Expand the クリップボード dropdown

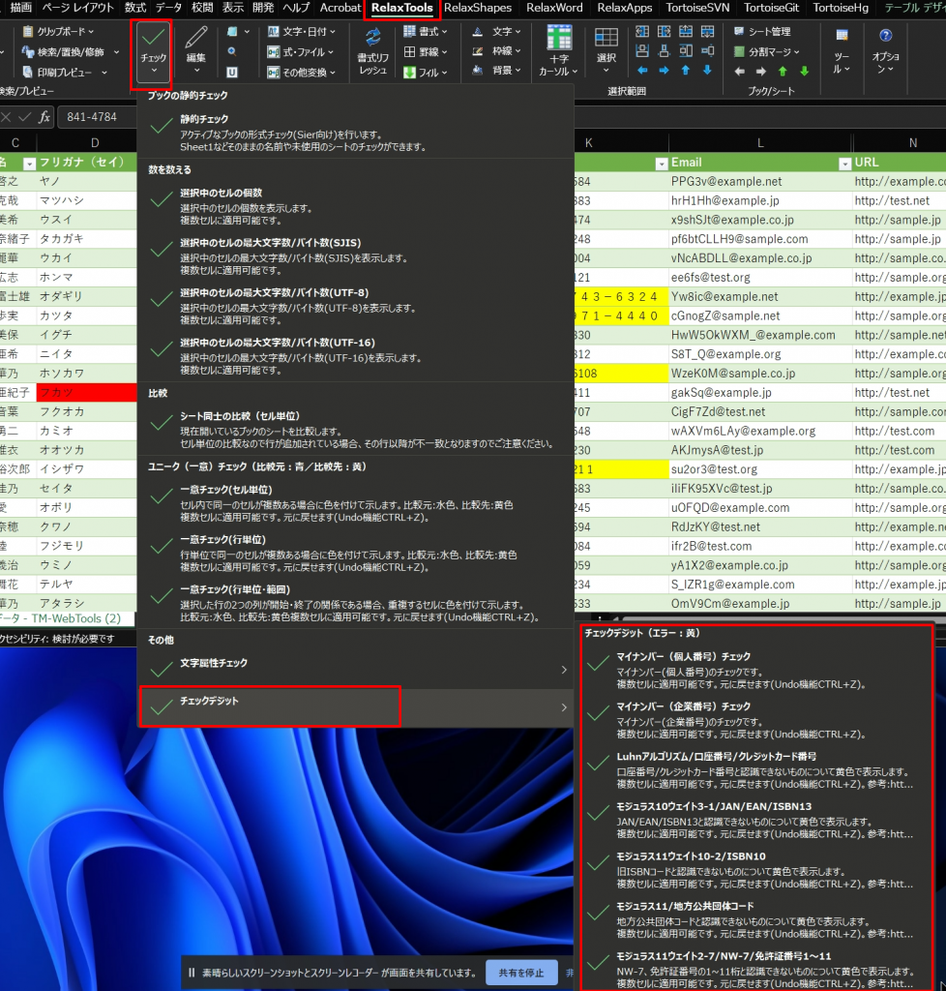[92, 31]
